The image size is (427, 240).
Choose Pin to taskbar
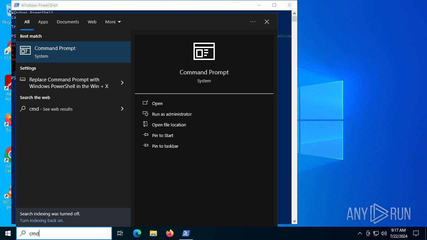tap(165, 146)
